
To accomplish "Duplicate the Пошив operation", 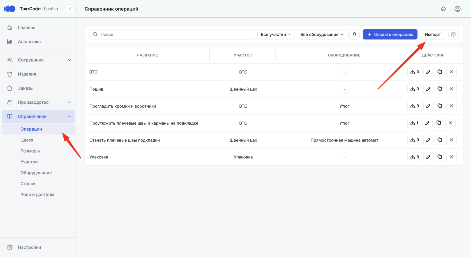I will pyautogui.click(x=440, y=89).
